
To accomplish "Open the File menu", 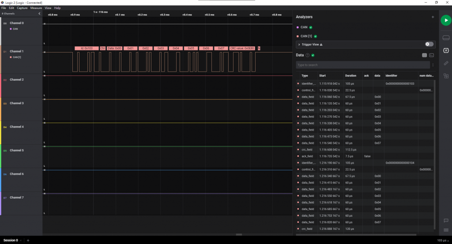I will 4,8.
